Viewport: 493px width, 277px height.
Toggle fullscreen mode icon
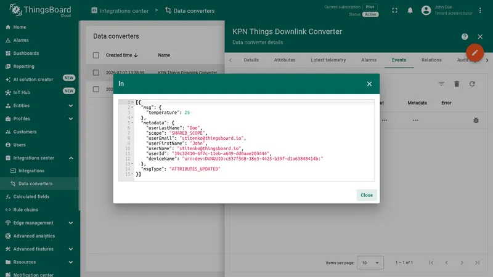coord(394,10)
